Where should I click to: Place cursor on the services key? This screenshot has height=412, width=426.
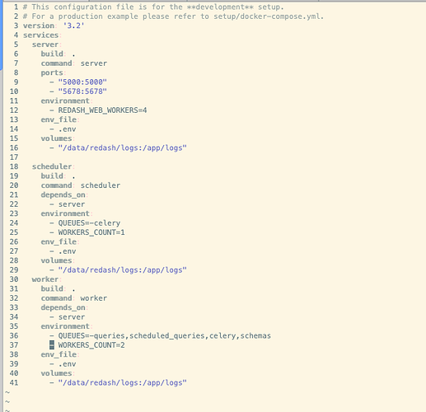(x=40, y=35)
